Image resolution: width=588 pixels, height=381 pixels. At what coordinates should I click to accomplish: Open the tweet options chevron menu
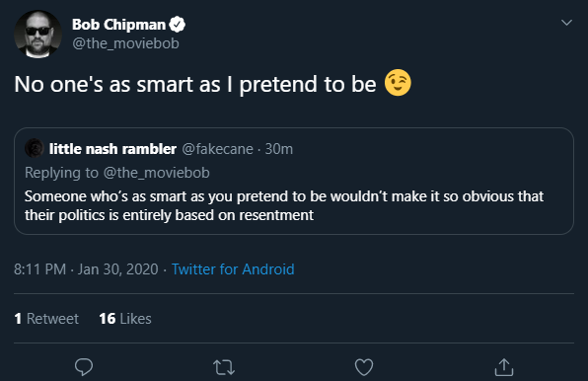566,23
